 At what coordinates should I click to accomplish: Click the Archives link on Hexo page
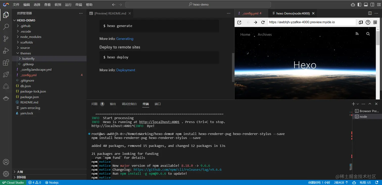click(x=265, y=35)
